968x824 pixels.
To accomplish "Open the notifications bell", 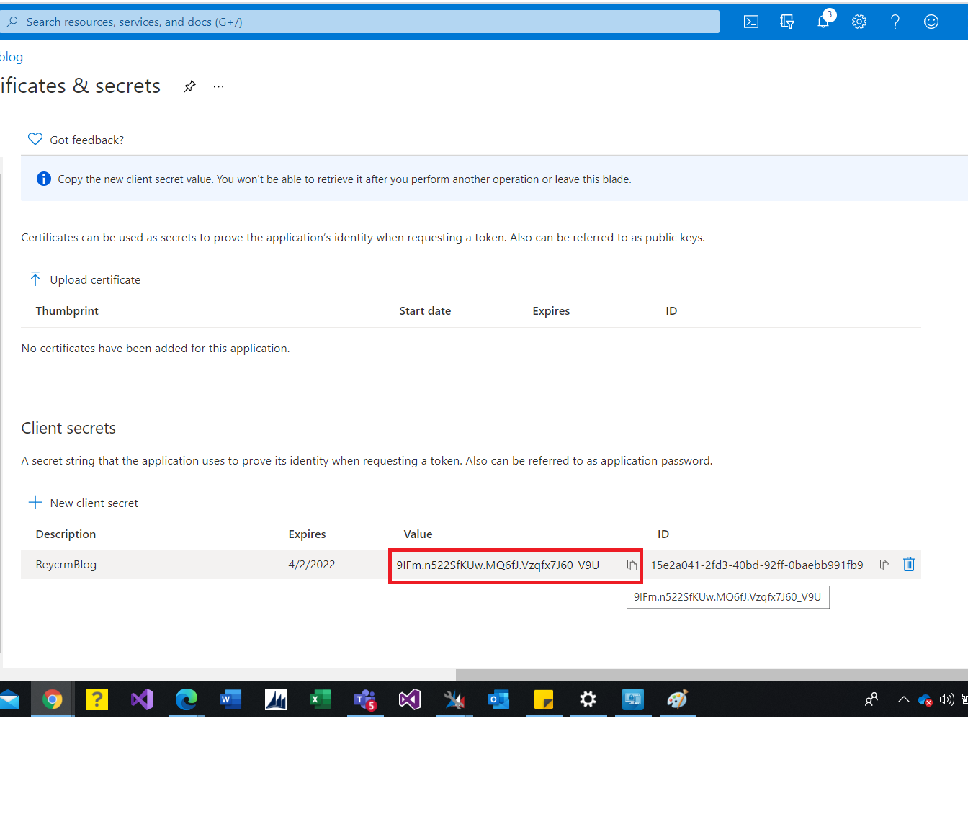I will click(x=823, y=22).
